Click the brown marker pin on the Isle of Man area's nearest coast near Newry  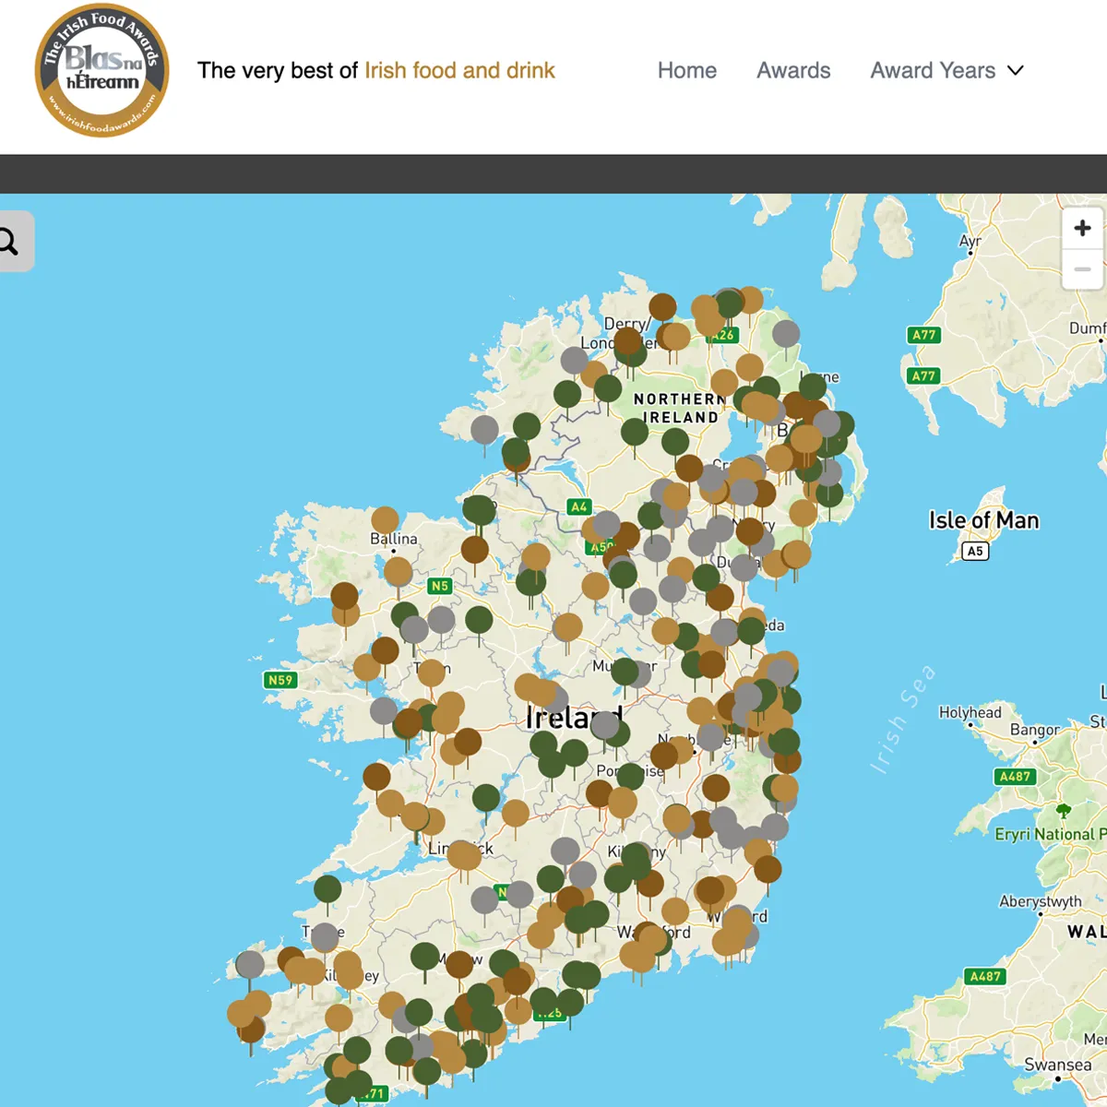(803, 514)
